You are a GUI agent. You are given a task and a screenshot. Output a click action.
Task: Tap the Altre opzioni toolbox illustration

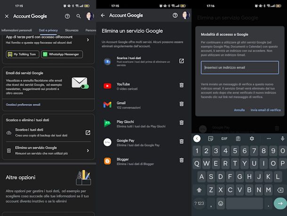tap(84, 177)
